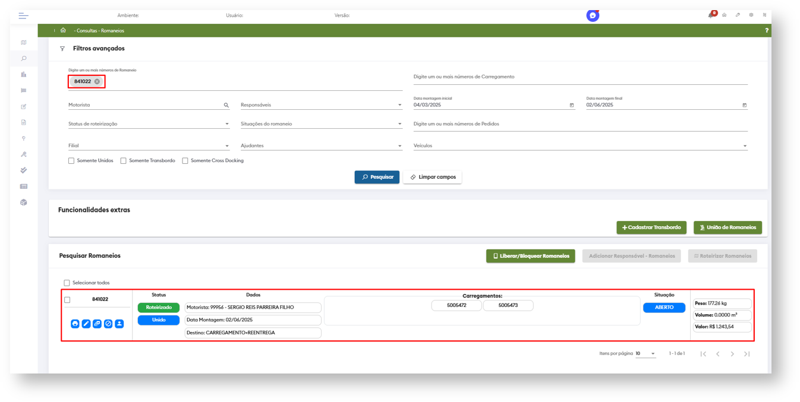Screen dimensions: 800x402
Task: Open the Itens por página dropdown
Action: [x=645, y=354]
